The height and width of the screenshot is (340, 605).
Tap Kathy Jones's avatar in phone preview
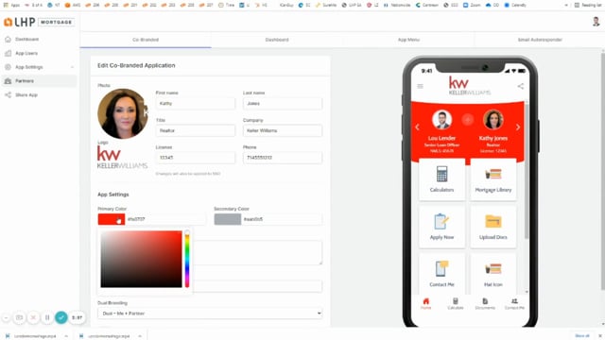pyautogui.click(x=493, y=120)
